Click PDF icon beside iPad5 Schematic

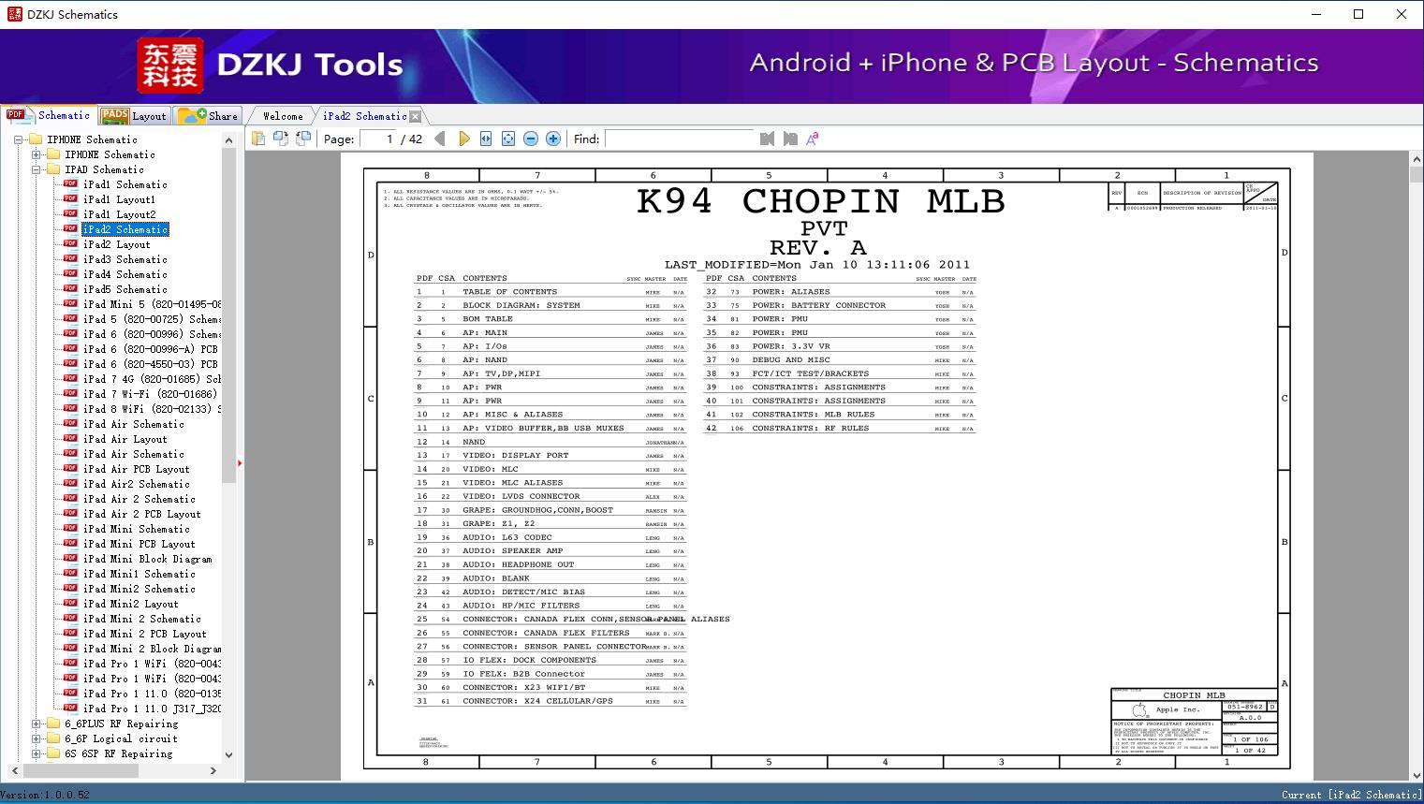70,289
